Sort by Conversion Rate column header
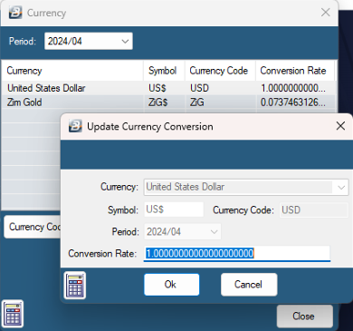Image resolution: width=353 pixels, height=331 pixels. 295,71
